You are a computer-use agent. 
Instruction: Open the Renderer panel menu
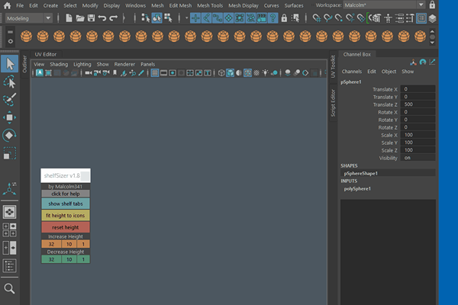click(124, 64)
